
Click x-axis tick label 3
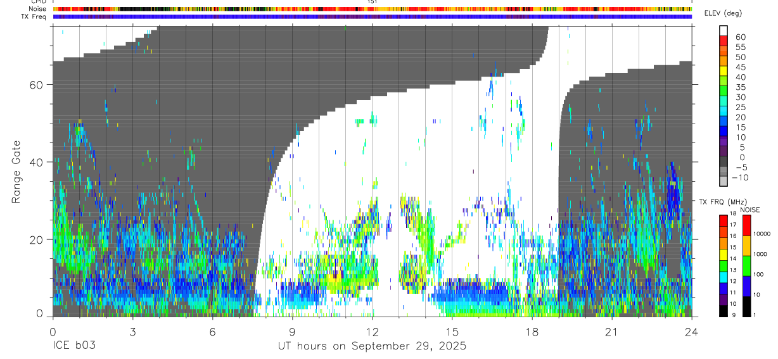click(132, 332)
